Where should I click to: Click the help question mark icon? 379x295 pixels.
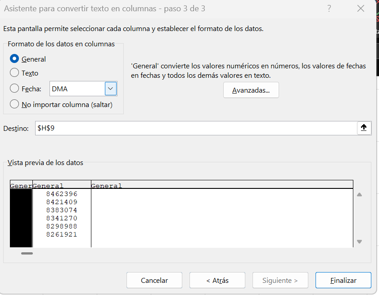(329, 9)
